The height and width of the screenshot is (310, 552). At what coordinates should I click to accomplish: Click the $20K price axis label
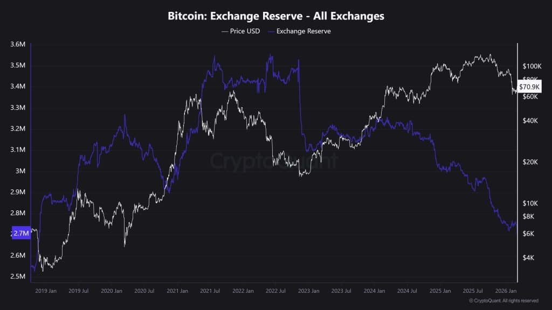point(530,162)
